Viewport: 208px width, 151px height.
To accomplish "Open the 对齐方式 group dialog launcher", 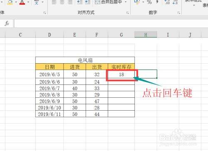I will pos(127,13).
